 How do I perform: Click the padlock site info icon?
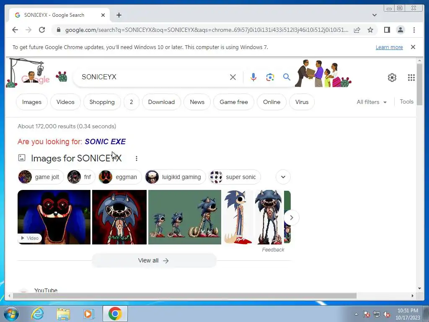58,30
